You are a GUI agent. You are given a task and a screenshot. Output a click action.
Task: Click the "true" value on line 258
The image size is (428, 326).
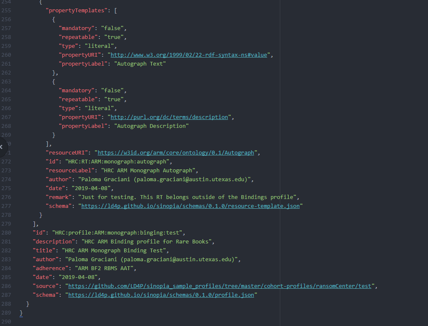click(114, 37)
